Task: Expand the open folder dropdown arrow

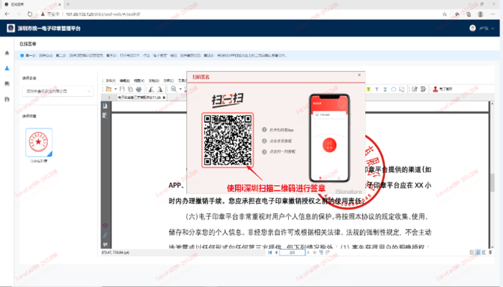Action: [x=116, y=89]
